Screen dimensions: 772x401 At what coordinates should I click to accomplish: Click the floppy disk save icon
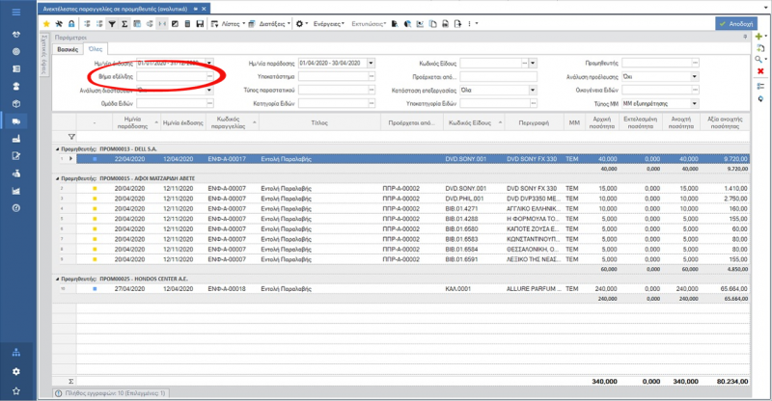tap(200, 24)
